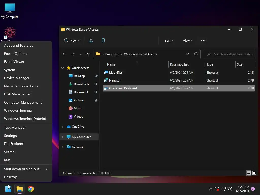Go up one folder level arrow

coord(88,54)
